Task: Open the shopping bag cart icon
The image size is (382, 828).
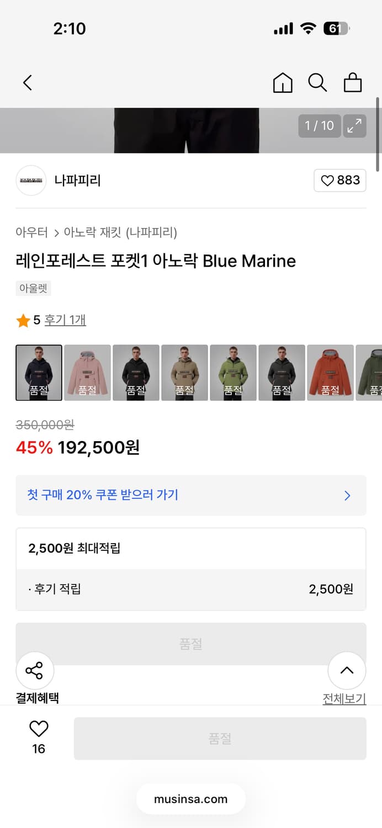Action: pos(353,82)
